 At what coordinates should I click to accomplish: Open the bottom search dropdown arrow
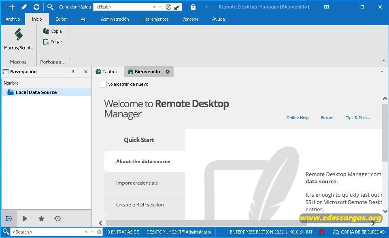(x=86, y=232)
